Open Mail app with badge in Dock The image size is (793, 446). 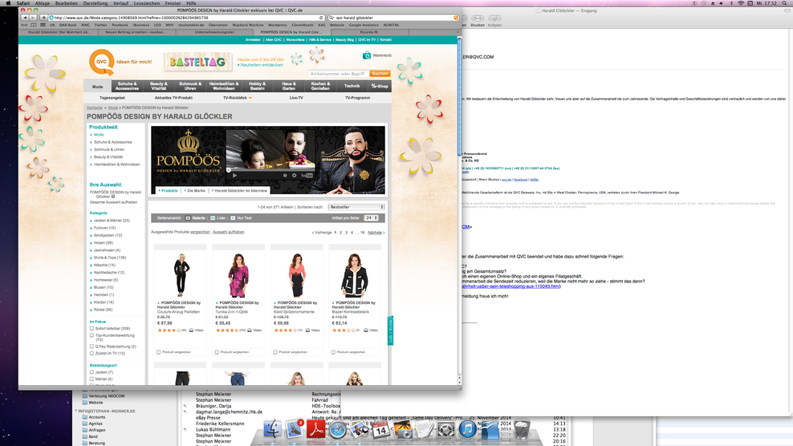295,429
